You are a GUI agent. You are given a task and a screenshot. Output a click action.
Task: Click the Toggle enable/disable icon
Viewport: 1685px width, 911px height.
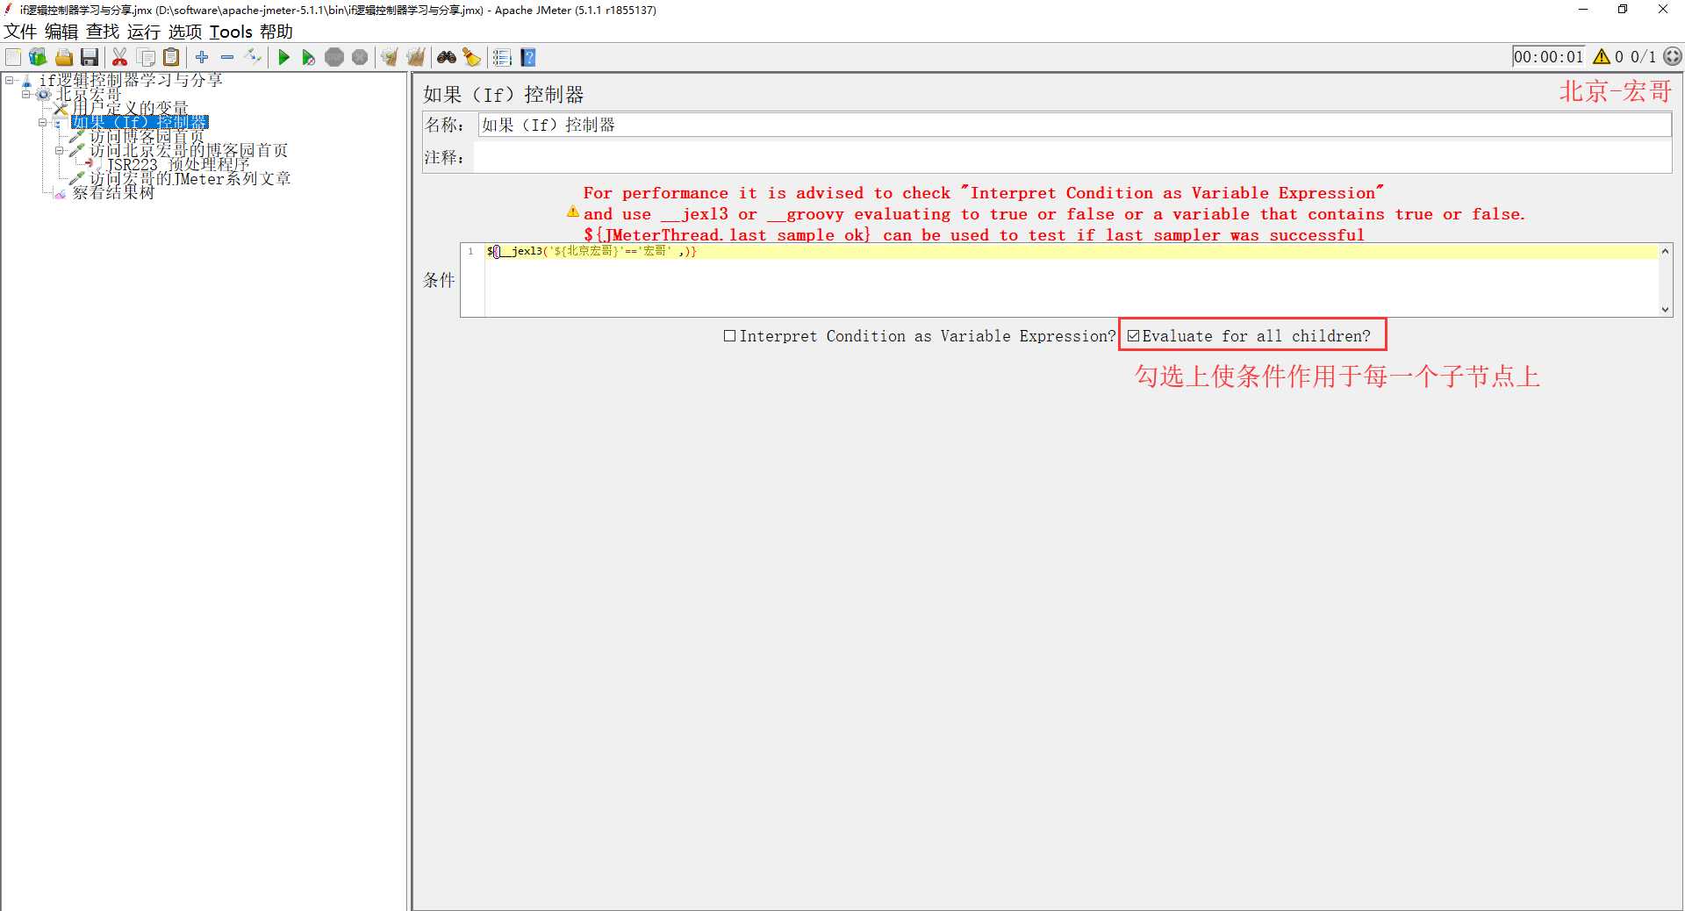point(254,57)
